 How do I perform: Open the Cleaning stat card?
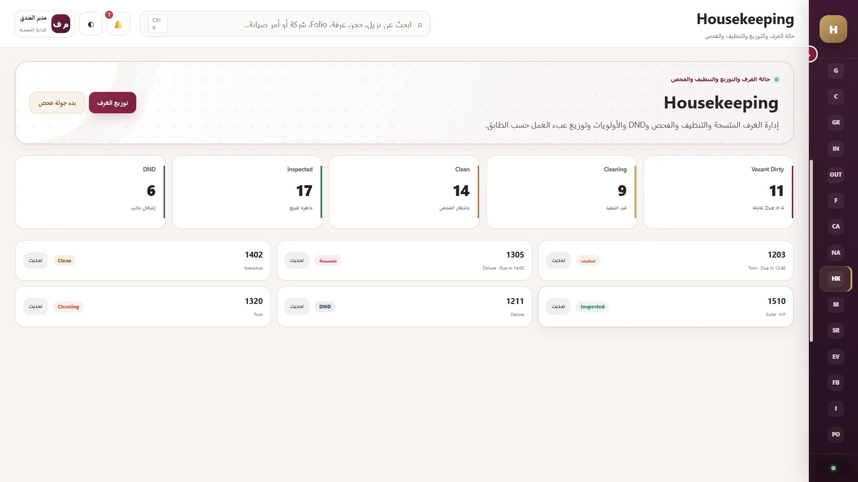click(x=561, y=192)
